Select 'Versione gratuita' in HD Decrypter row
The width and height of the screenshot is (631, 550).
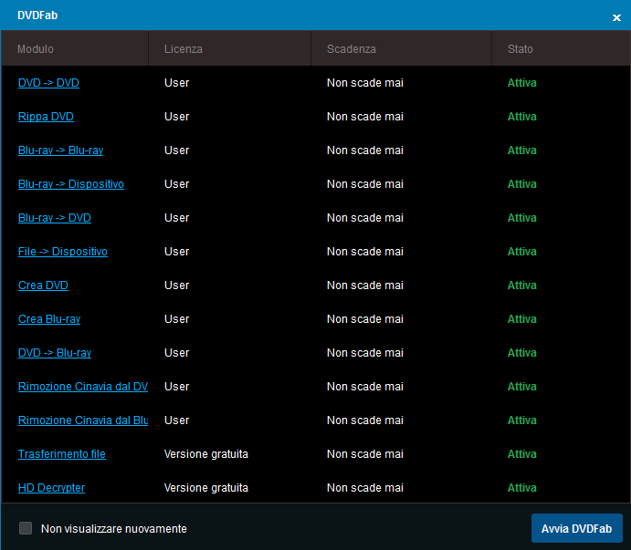click(206, 488)
